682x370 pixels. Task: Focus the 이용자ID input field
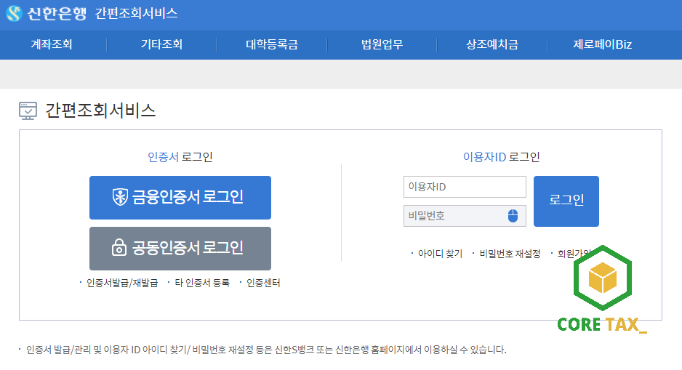[x=465, y=187]
